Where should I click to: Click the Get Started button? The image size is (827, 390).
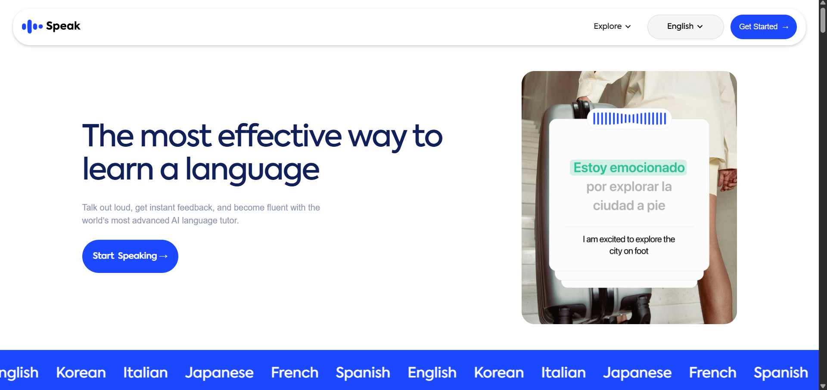pos(763,27)
